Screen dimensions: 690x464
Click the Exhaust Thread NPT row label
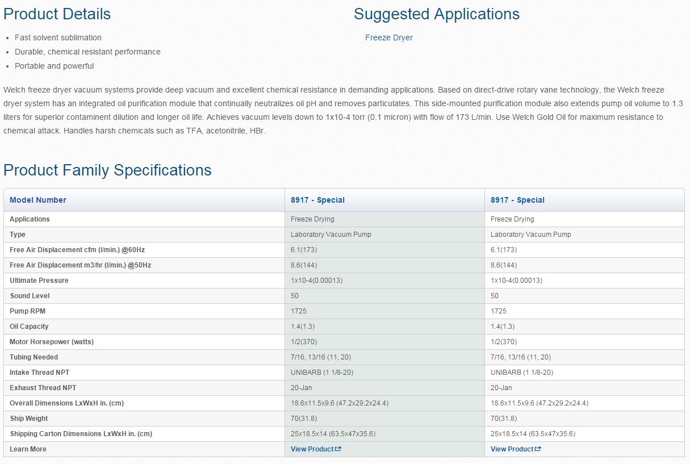42,388
